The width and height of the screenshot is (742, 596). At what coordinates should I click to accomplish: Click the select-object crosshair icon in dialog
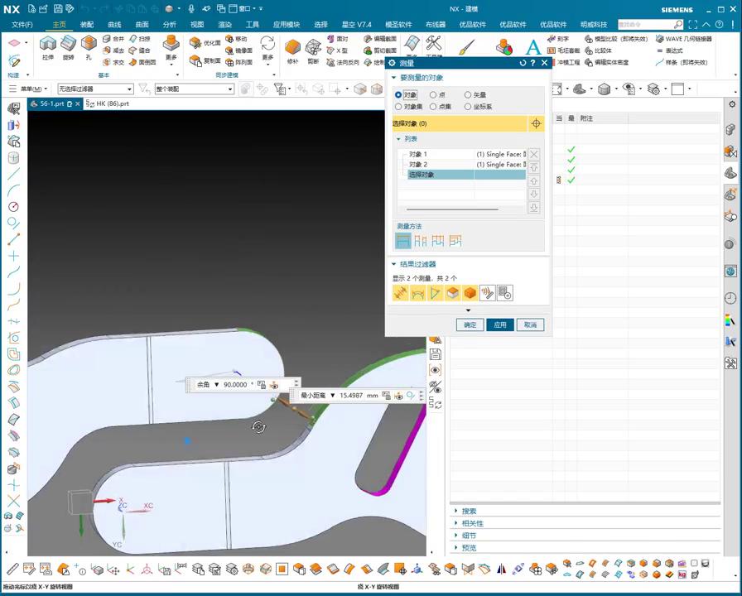536,123
